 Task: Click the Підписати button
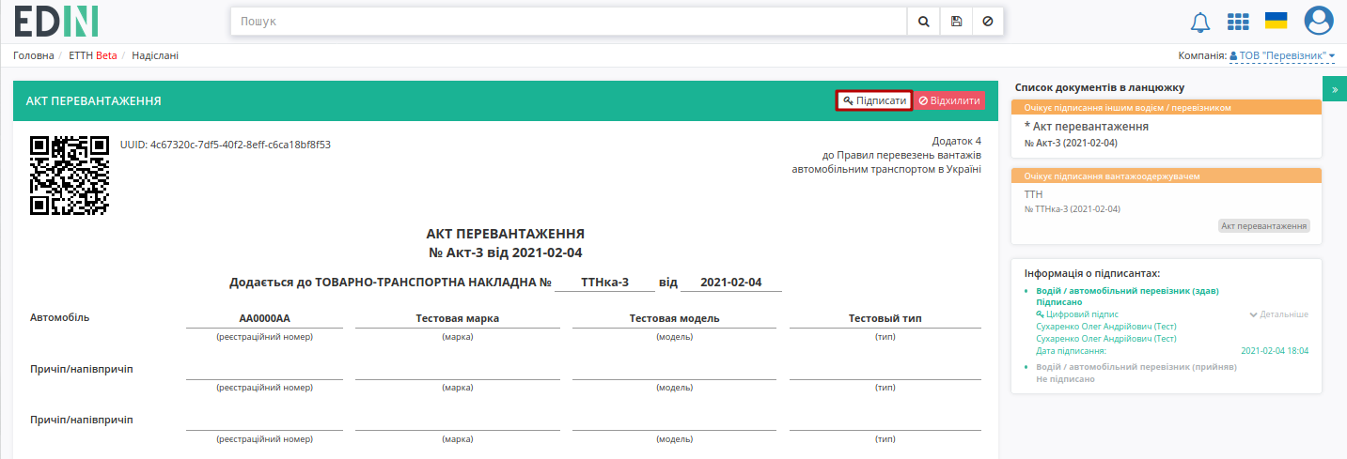[874, 100]
